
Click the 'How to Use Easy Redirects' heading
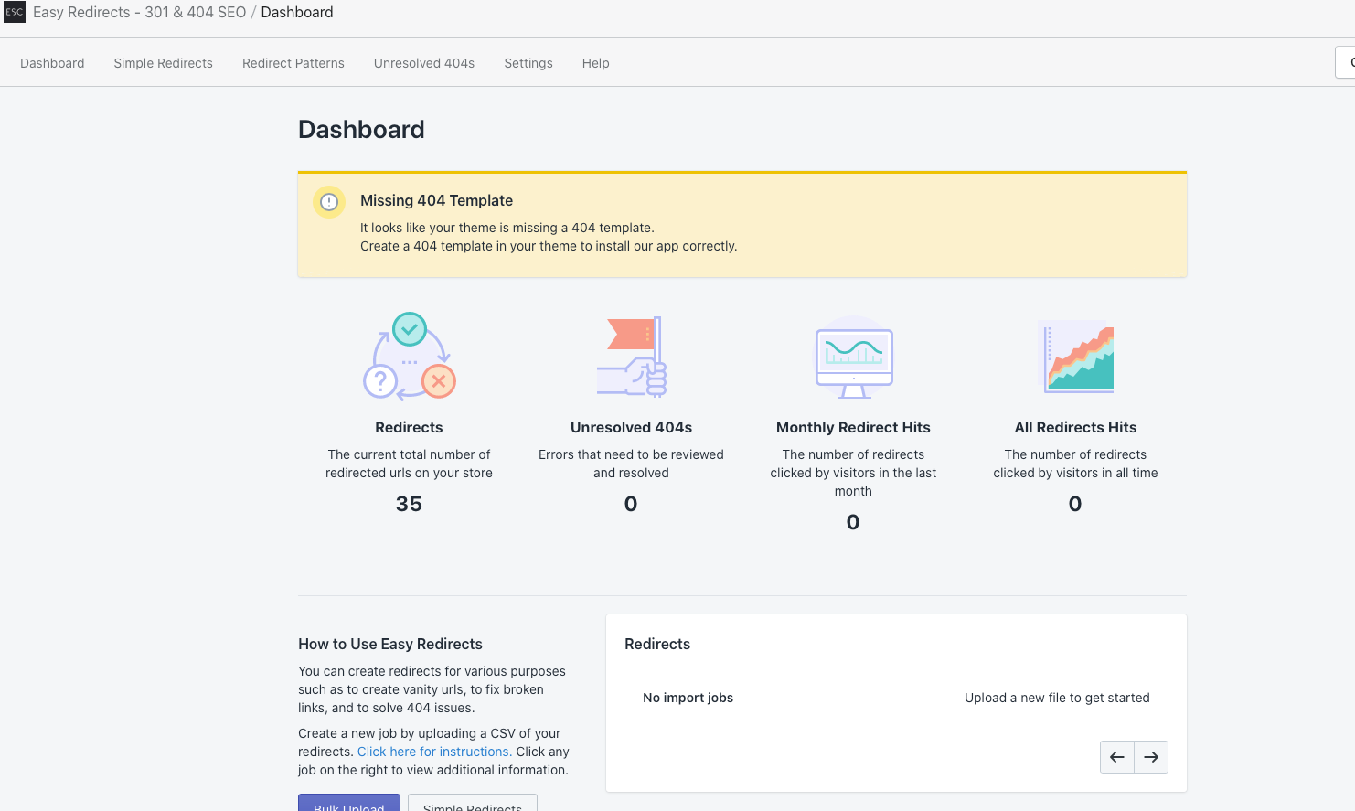390,644
